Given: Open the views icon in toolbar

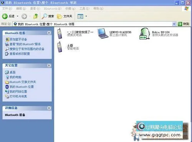Looking at the screenshot, I should click(80, 16).
